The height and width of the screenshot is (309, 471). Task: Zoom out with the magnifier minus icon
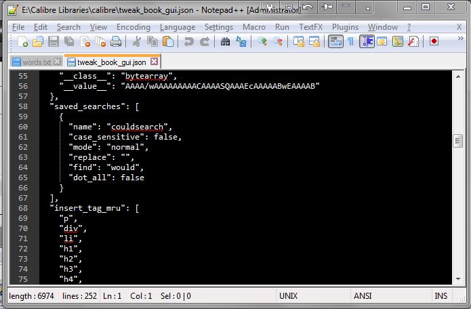[278, 41]
